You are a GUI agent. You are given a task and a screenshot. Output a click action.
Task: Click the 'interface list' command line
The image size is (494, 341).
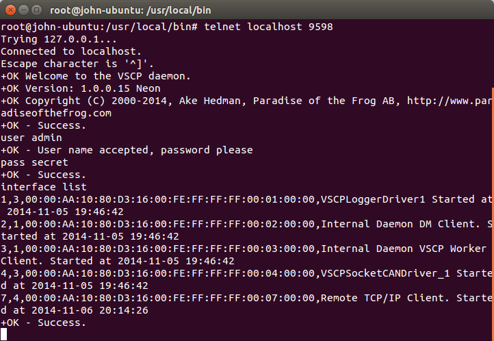[x=44, y=187]
